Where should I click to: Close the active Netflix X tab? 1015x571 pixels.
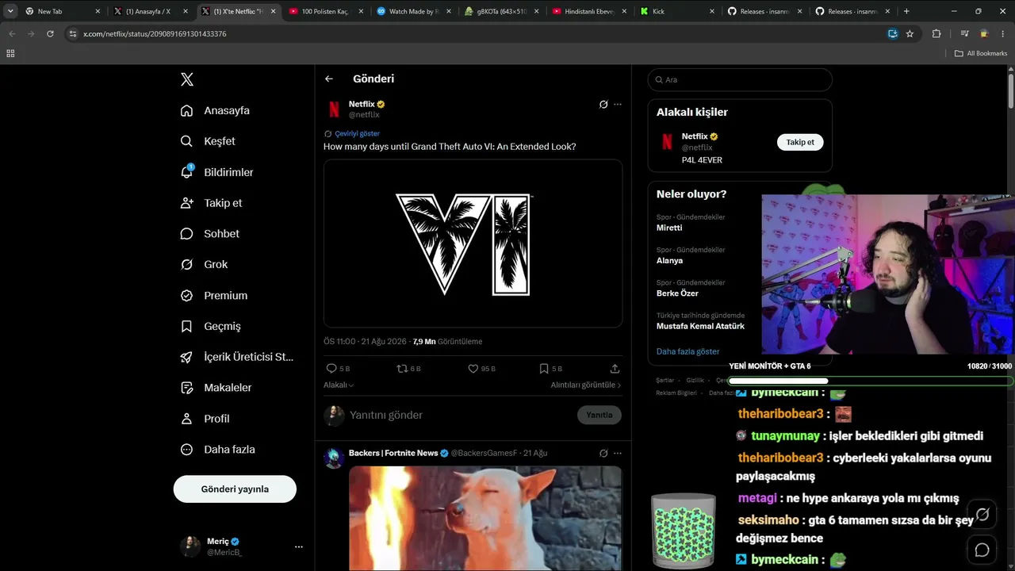[x=274, y=11]
